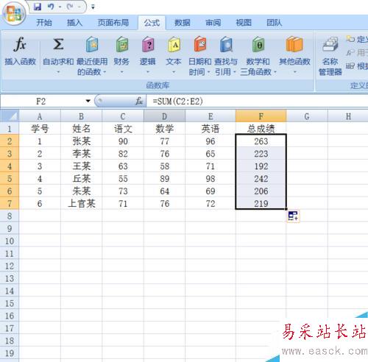Click the fx button beside formula bar

139,101
